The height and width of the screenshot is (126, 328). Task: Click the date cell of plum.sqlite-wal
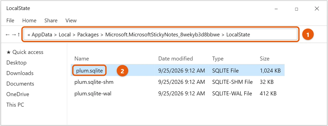182,94
